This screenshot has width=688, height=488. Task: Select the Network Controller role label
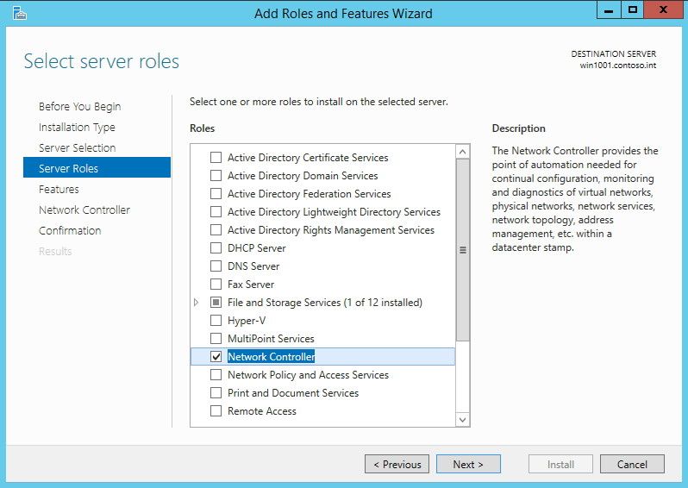(272, 357)
